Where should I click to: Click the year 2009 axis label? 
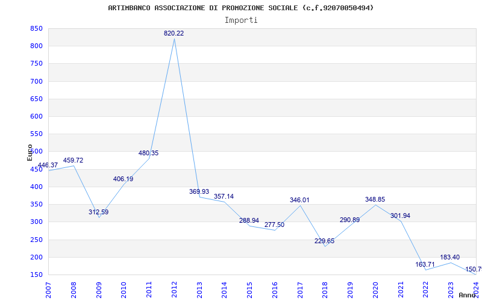click(x=99, y=290)
